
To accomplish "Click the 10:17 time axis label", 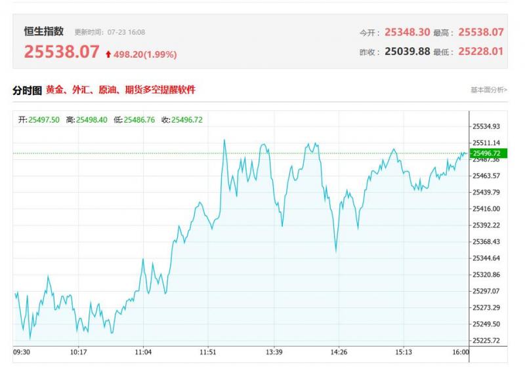I will point(78,352).
